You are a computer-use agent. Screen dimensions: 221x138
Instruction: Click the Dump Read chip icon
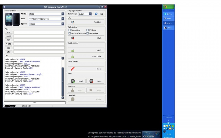[x=73, y=81]
